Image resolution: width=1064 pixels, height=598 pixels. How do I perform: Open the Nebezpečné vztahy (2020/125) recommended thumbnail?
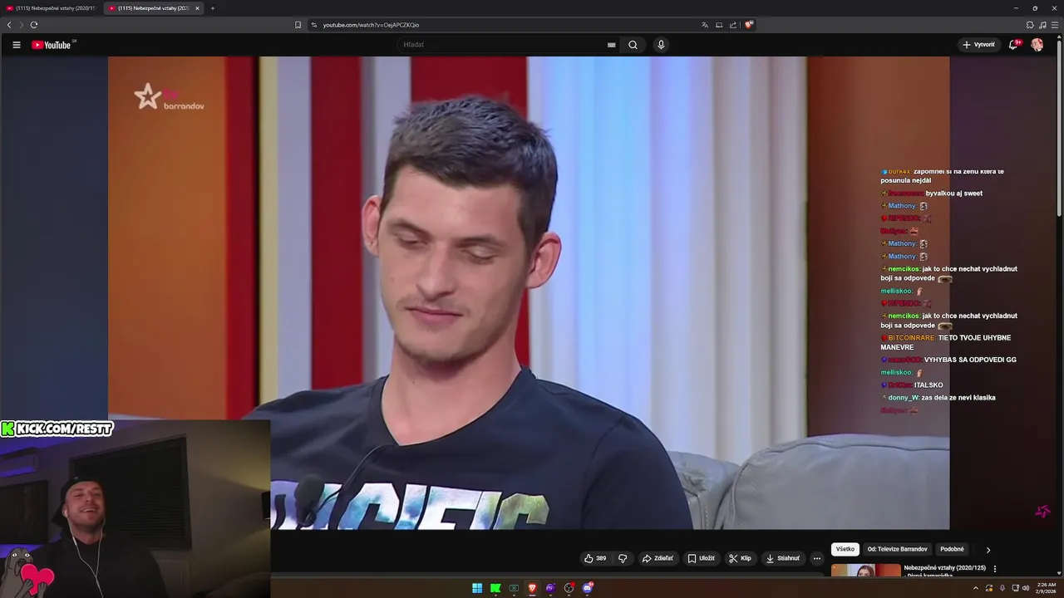pos(865,570)
